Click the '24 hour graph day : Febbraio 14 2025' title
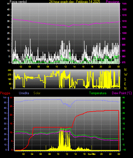 [x=74, y=2]
